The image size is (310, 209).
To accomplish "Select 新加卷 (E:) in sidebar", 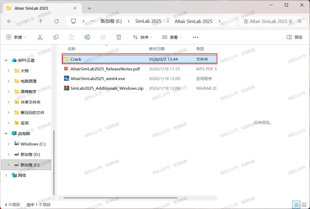I will [x=26, y=165].
